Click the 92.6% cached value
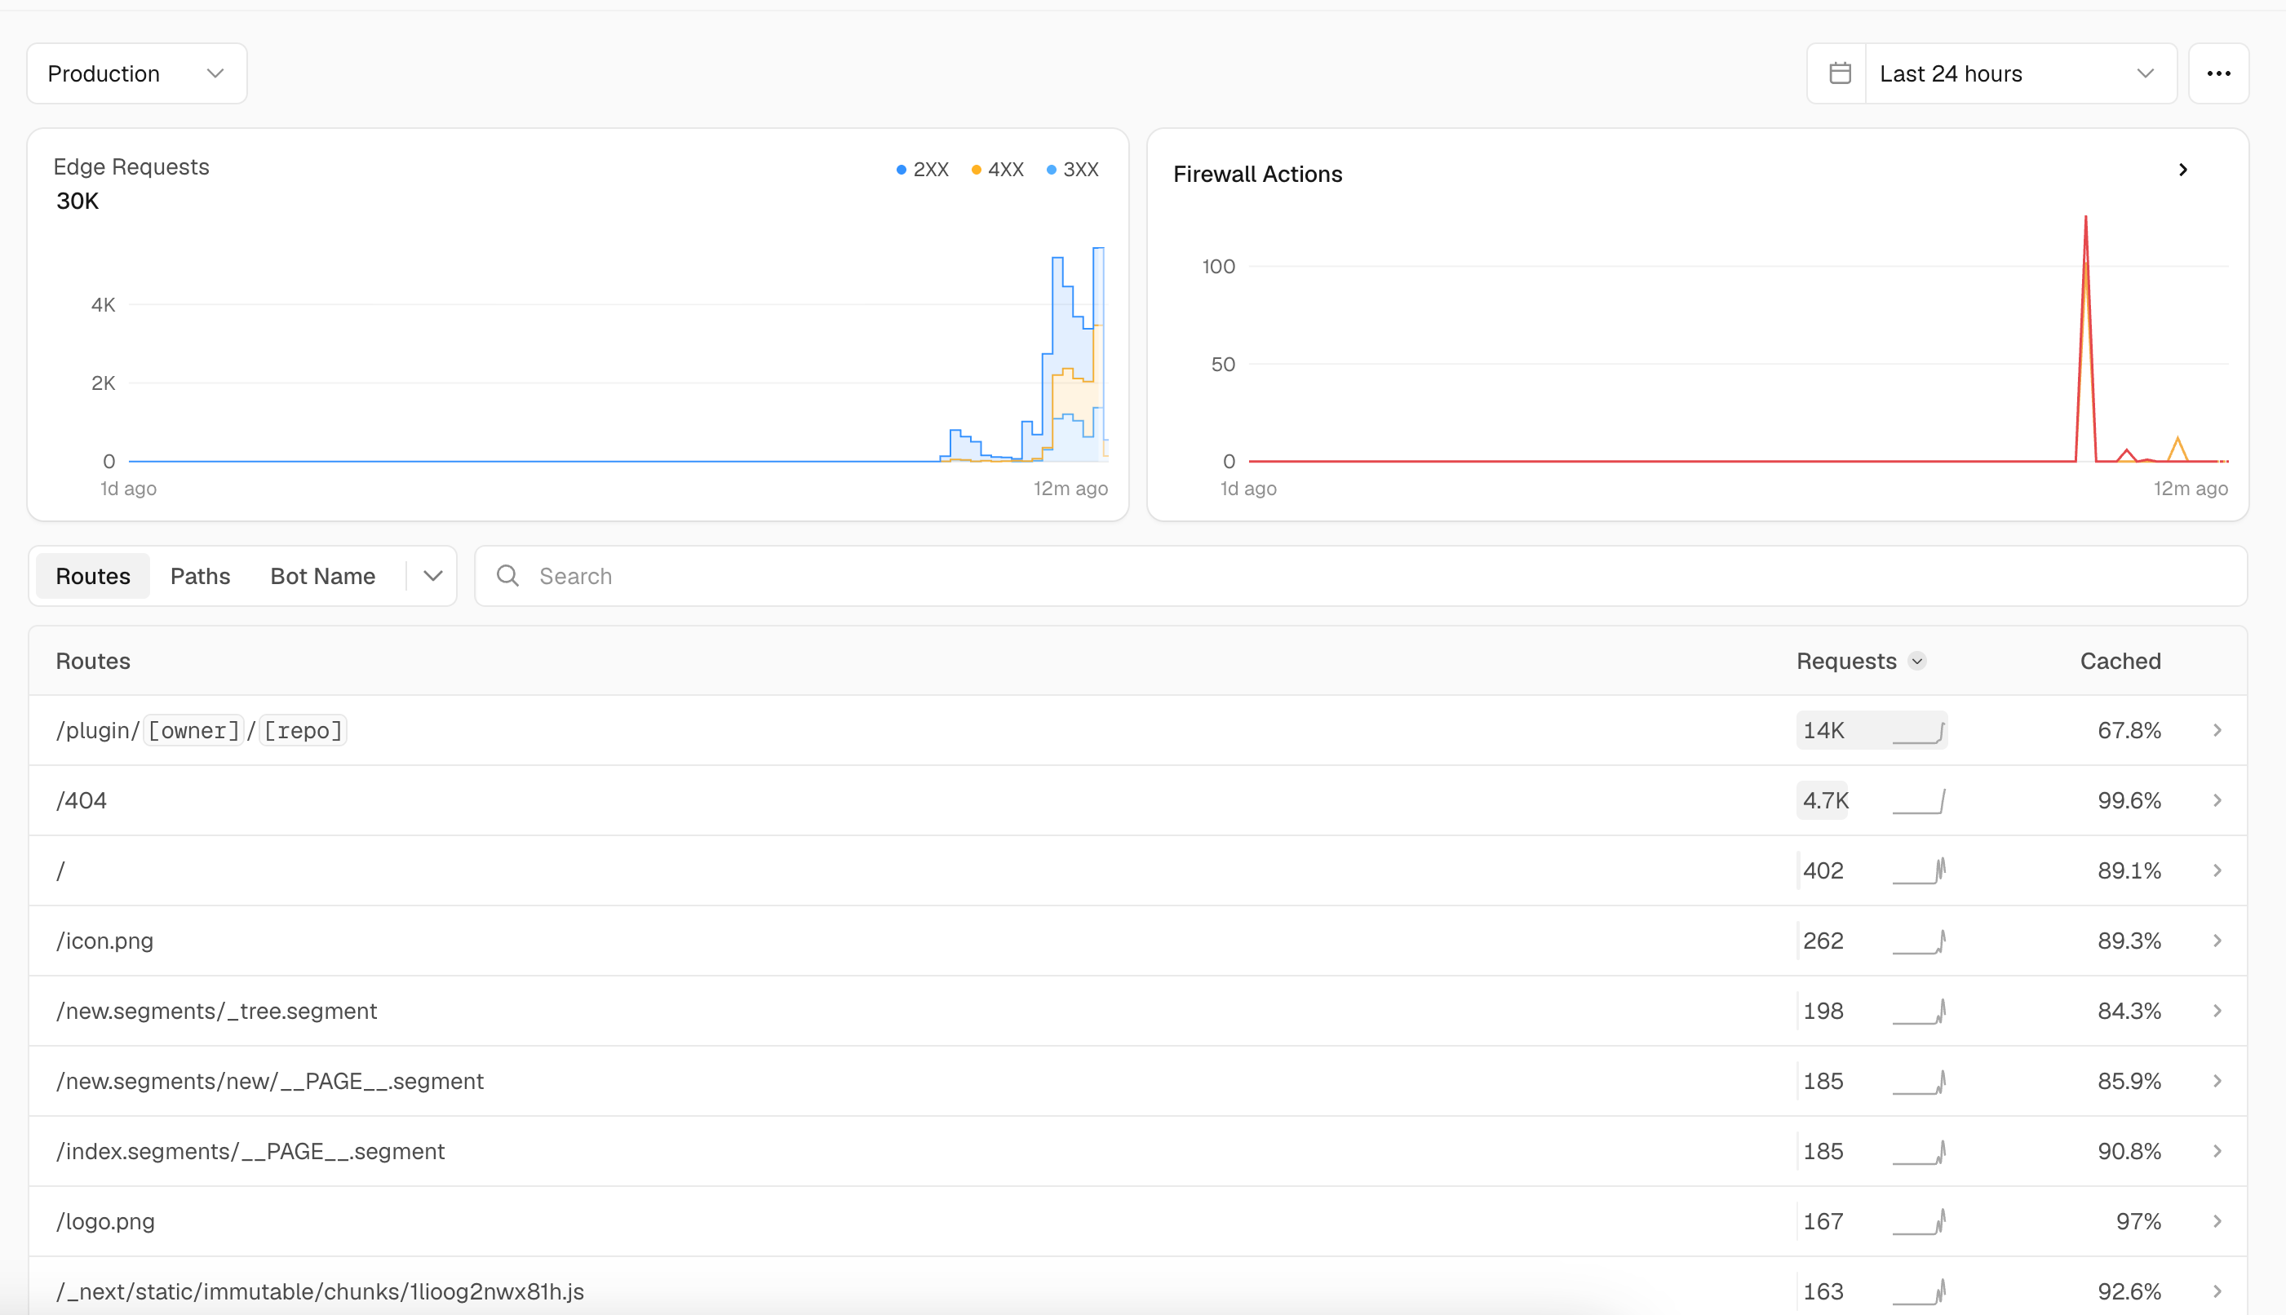Viewport: 2286px width, 1315px height. pyautogui.click(x=2129, y=1292)
